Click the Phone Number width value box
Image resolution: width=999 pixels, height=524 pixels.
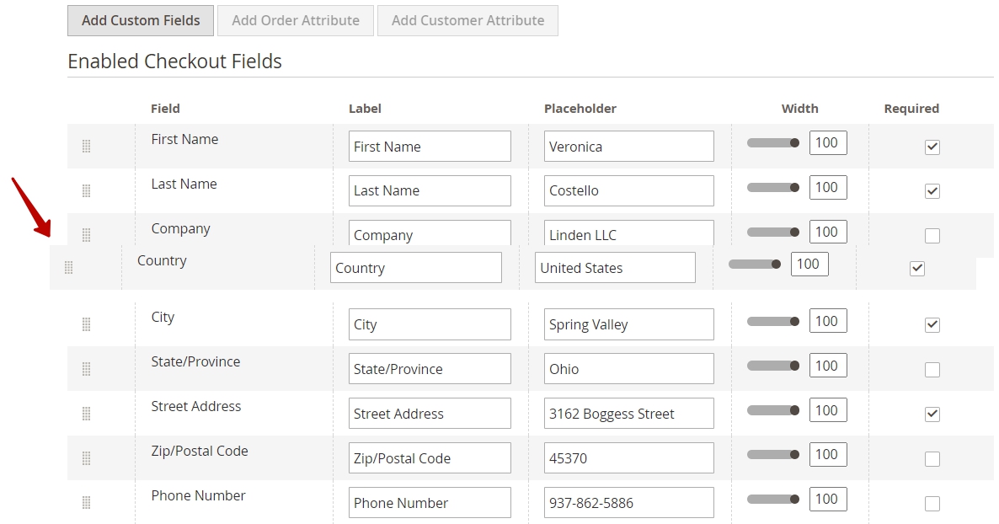point(828,499)
